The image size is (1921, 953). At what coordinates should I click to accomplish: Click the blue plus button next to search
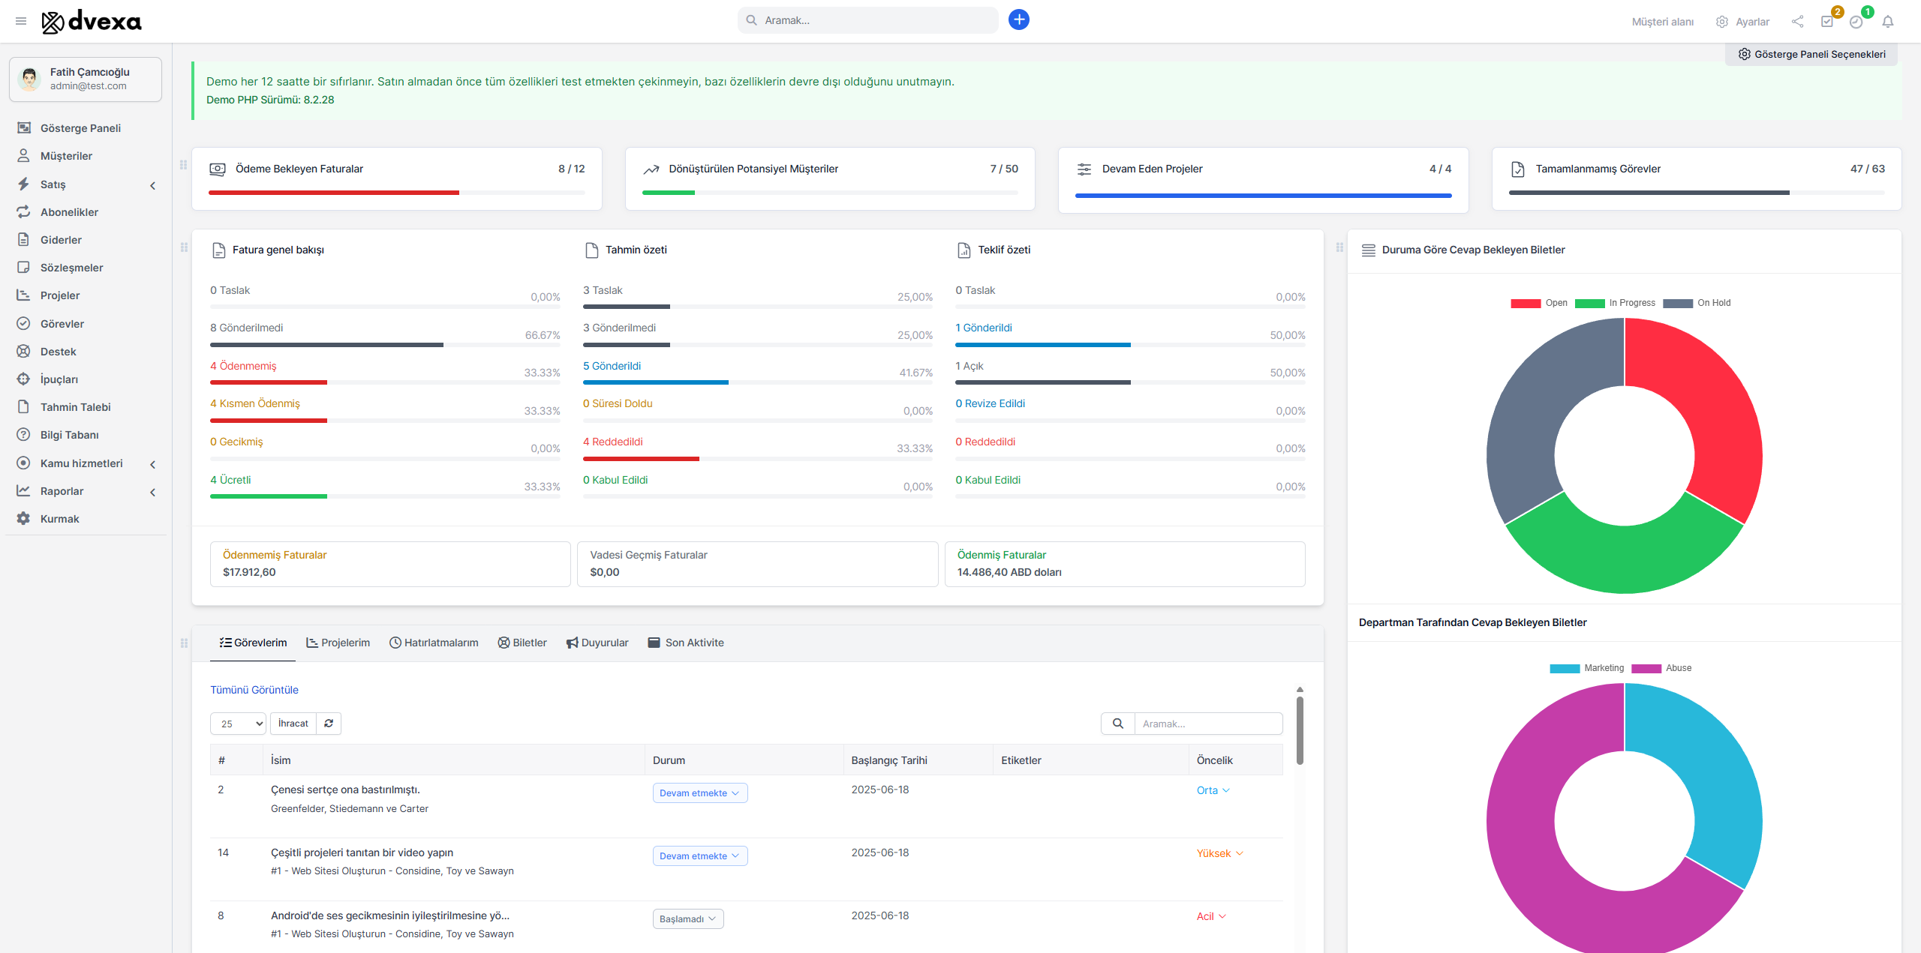pyautogui.click(x=1019, y=19)
